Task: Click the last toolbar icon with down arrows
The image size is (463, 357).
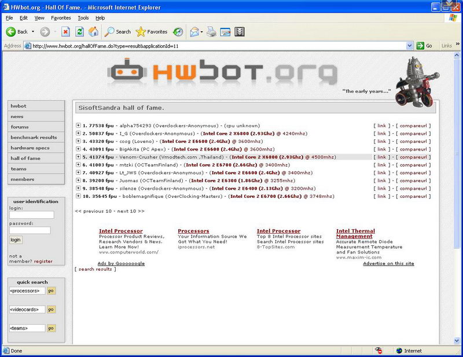Action: coord(240,32)
